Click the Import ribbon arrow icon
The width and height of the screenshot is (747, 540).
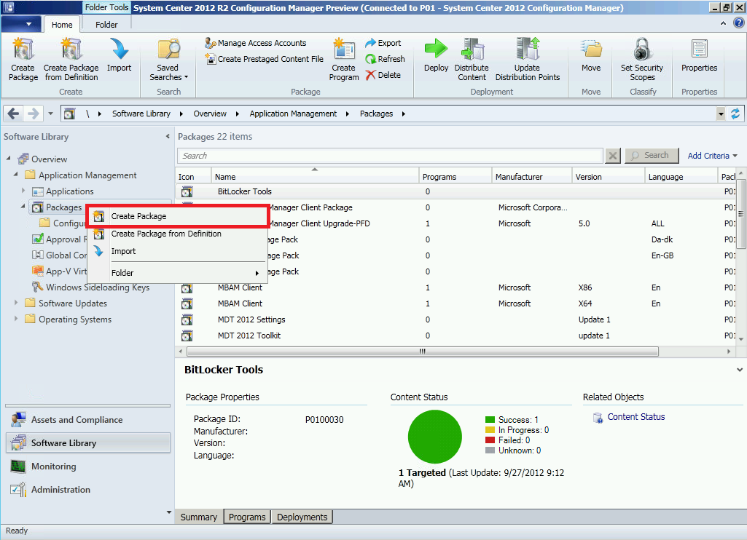[x=119, y=49]
